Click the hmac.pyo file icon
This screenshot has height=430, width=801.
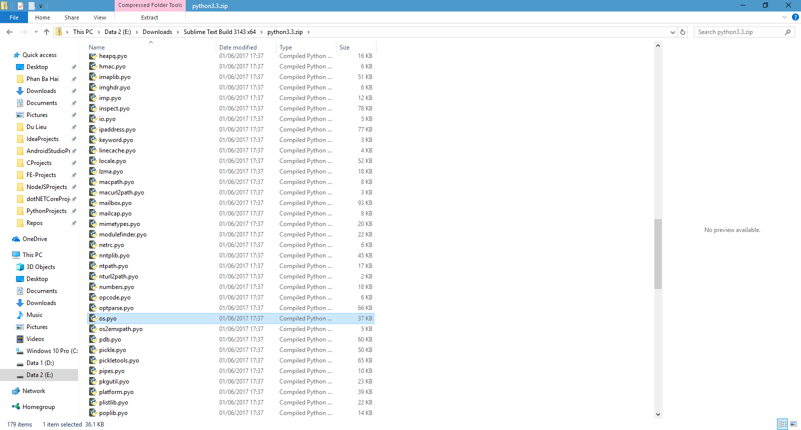click(x=93, y=66)
